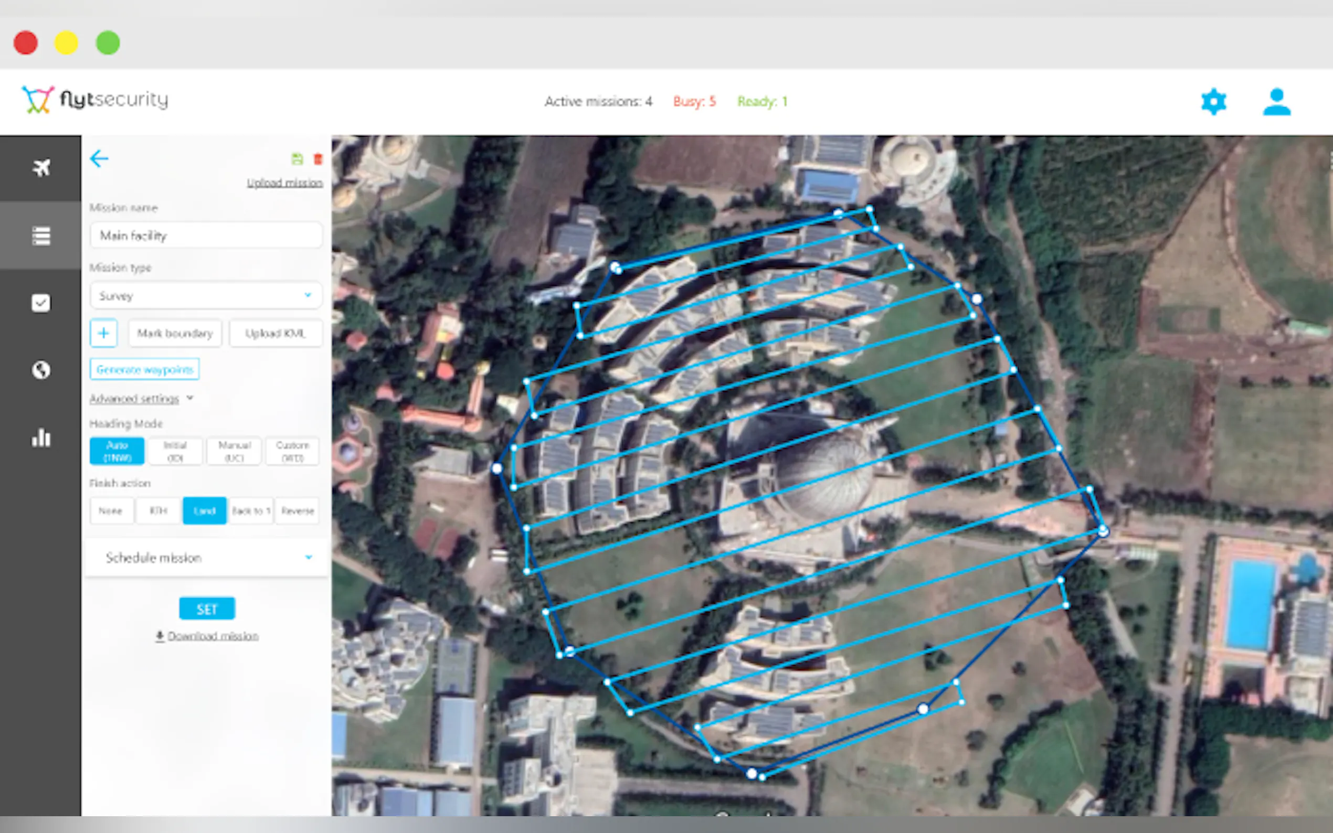1333x833 pixels.
Task: Open the globe map sidebar icon
Action: coord(41,370)
